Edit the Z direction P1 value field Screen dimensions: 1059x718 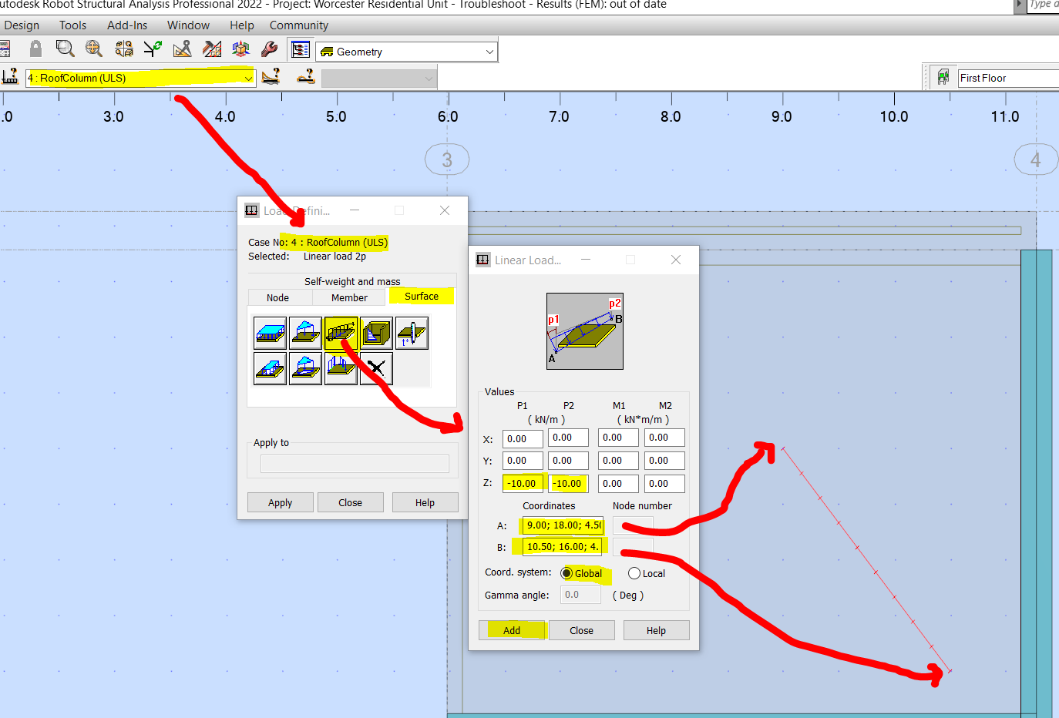(x=523, y=483)
